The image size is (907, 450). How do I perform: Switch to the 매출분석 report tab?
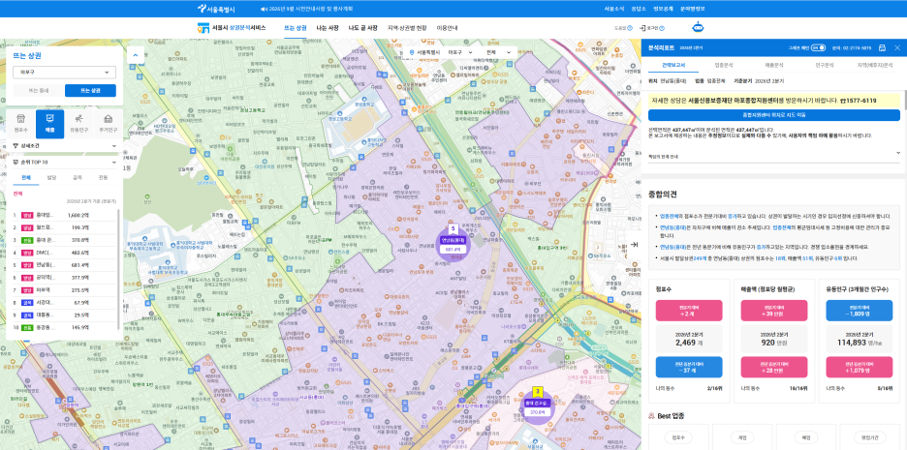tap(774, 65)
